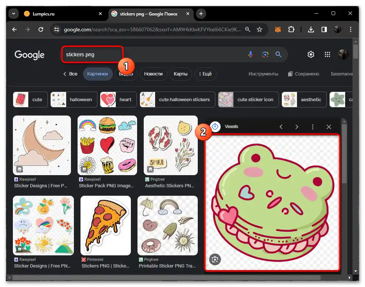
Task: Open the Chrome profile avatar
Action: (x=337, y=29)
